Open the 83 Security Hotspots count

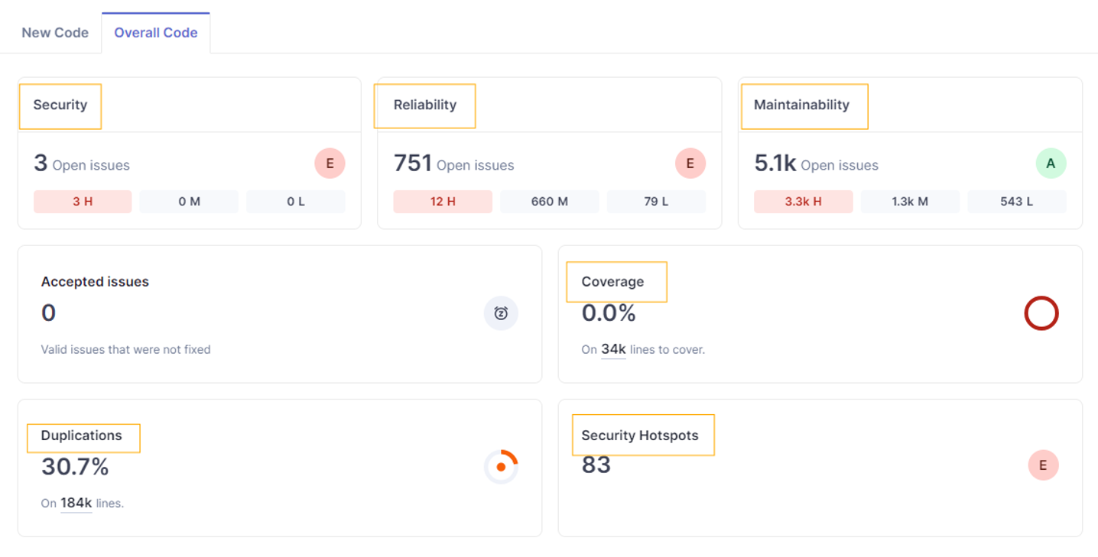coord(596,465)
